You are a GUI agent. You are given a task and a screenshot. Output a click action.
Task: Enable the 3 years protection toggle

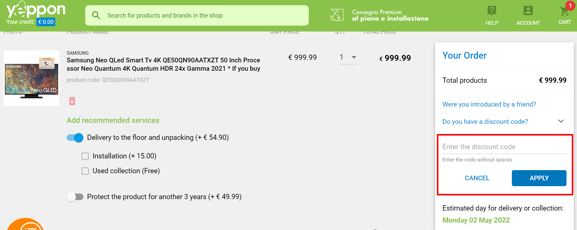pos(75,197)
